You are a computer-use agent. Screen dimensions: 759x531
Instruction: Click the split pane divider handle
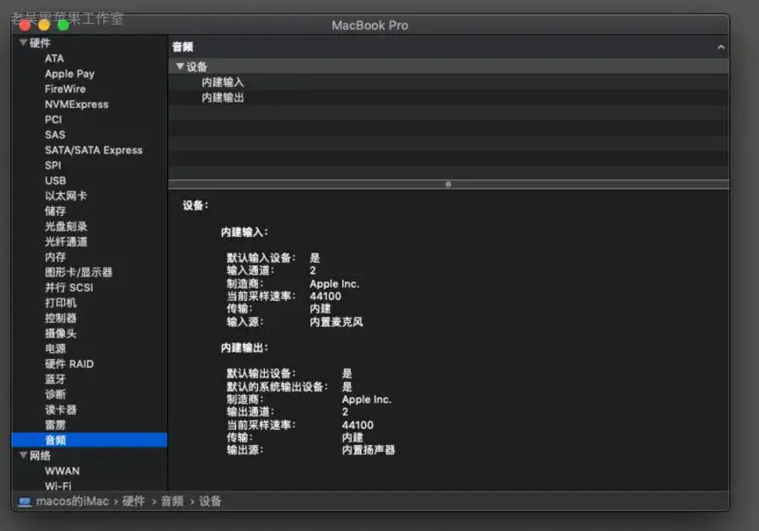(449, 185)
